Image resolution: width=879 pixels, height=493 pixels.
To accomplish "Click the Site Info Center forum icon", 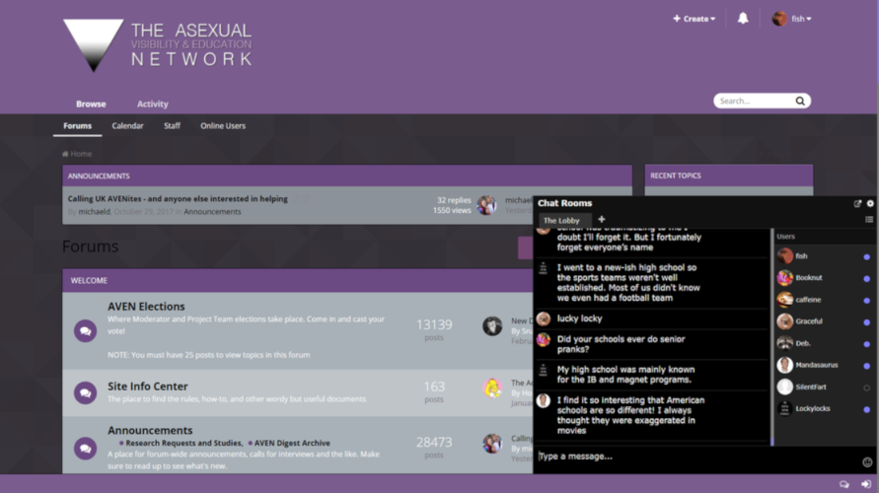I will pyautogui.click(x=85, y=392).
